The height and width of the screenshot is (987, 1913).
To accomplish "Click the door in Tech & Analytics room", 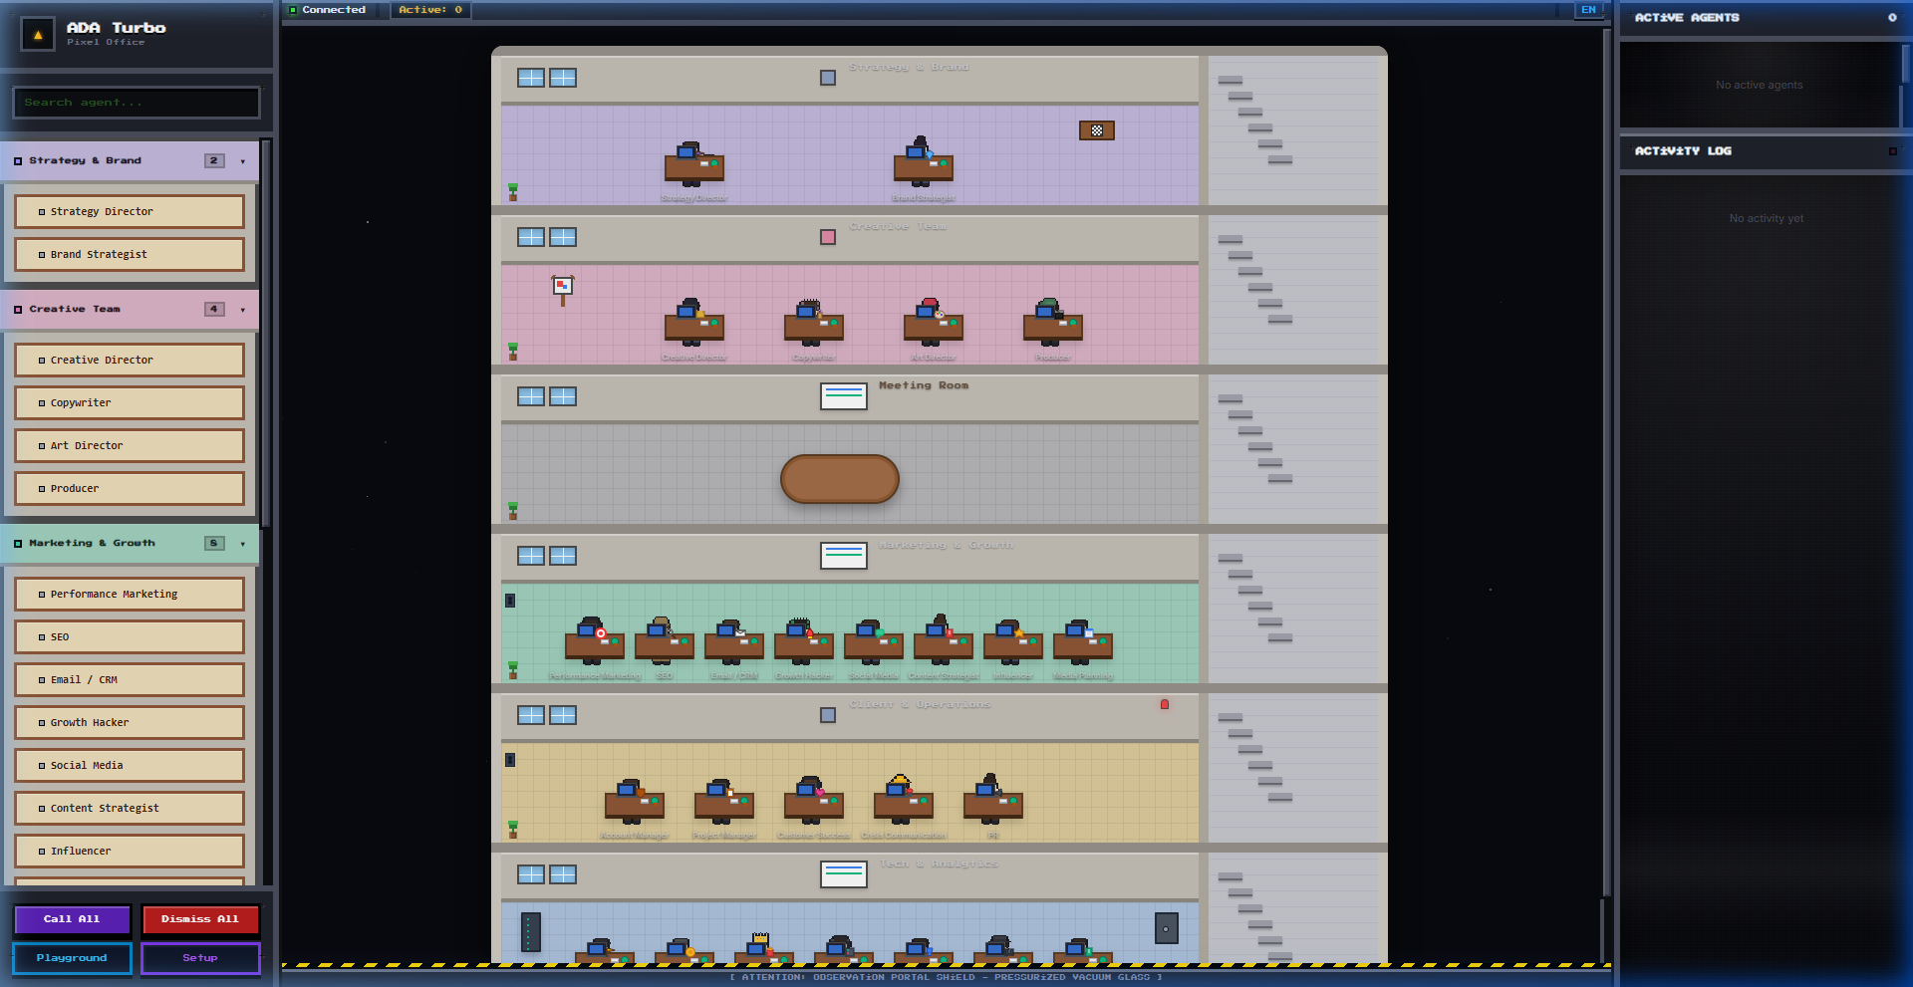I will coord(1167,928).
